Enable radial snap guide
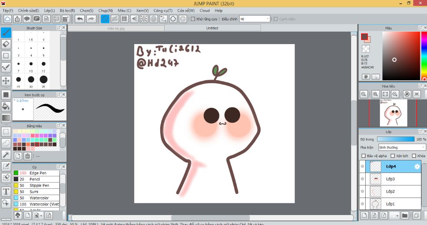 [x=144, y=19]
